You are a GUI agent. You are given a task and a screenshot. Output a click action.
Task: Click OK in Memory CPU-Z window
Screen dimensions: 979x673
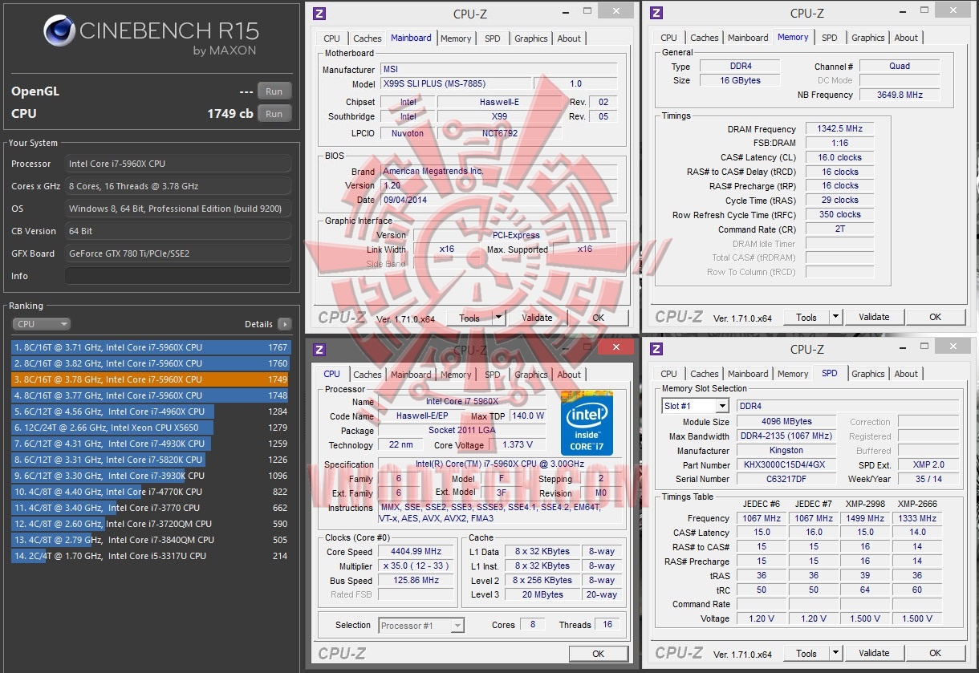click(x=936, y=317)
